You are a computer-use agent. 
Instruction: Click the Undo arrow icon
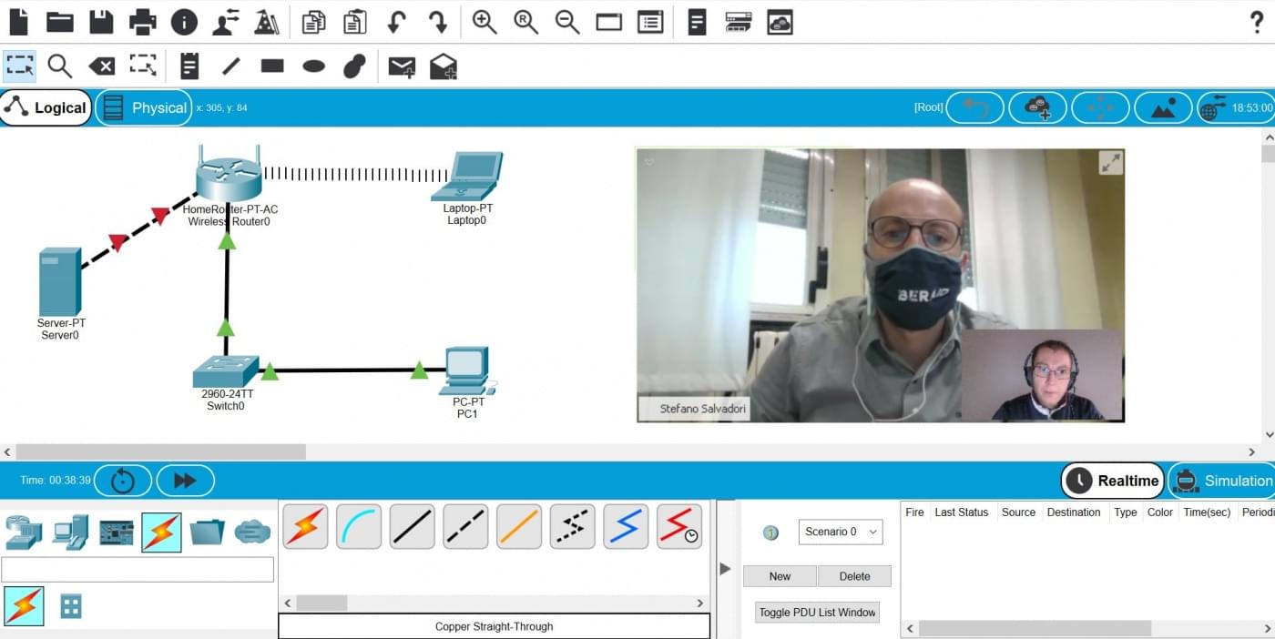(x=396, y=22)
